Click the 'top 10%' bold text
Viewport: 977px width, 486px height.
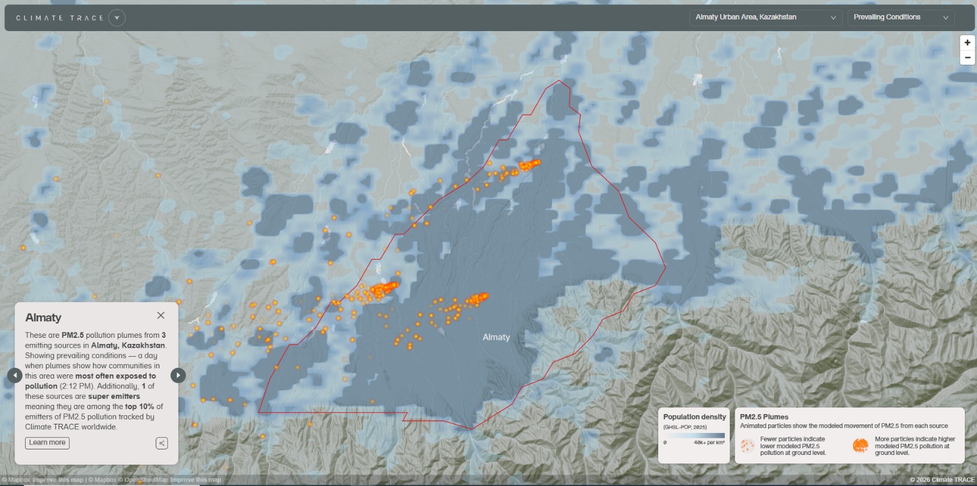[x=140, y=407]
